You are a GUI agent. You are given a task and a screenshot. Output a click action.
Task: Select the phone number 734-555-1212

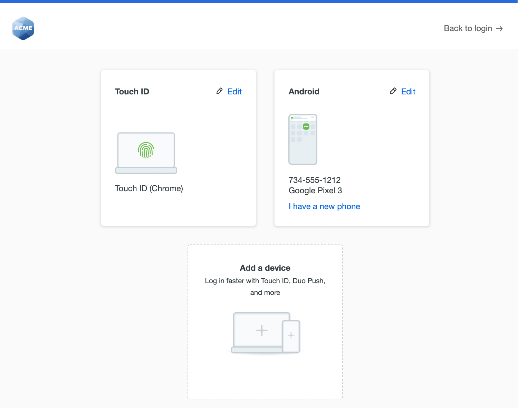coord(315,180)
